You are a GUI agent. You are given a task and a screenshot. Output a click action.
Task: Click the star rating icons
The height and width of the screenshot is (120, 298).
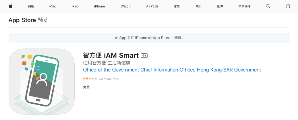(90, 79)
